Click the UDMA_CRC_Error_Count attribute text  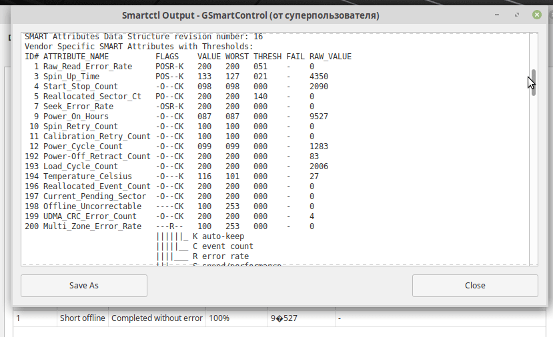point(89,216)
